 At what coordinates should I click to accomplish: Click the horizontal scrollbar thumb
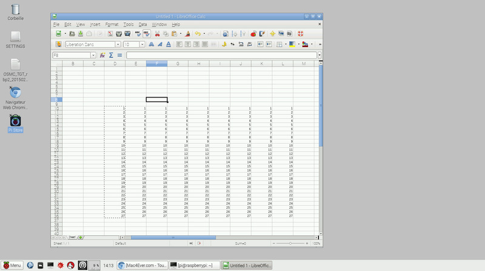(173, 237)
